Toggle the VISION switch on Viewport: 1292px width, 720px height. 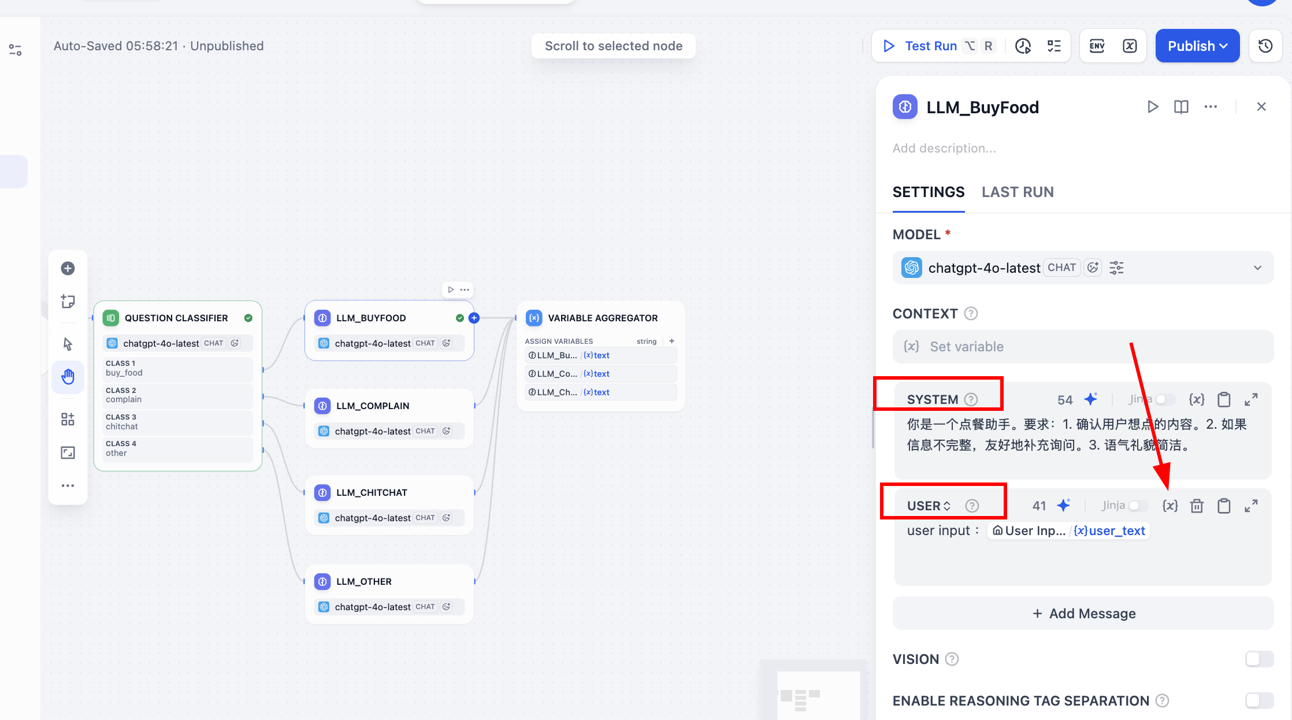point(1259,659)
